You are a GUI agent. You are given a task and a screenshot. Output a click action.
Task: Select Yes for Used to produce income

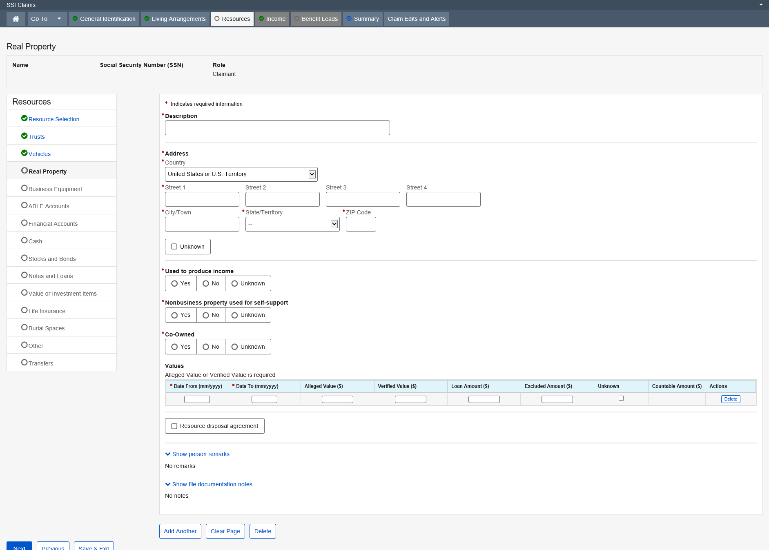click(174, 283)
